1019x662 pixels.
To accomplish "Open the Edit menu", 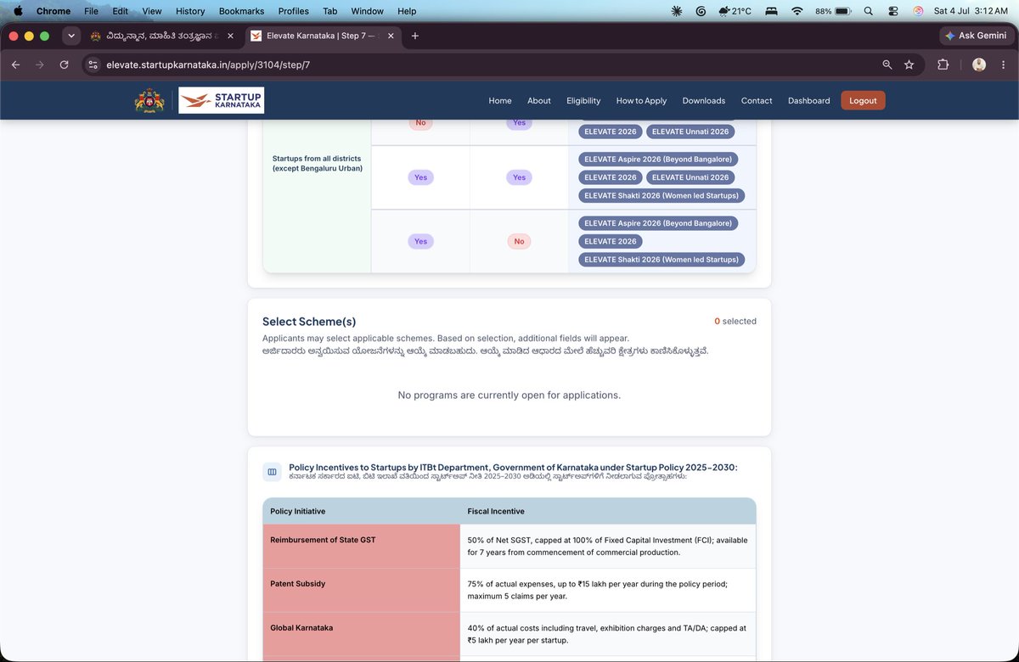I will pos(121,11).
